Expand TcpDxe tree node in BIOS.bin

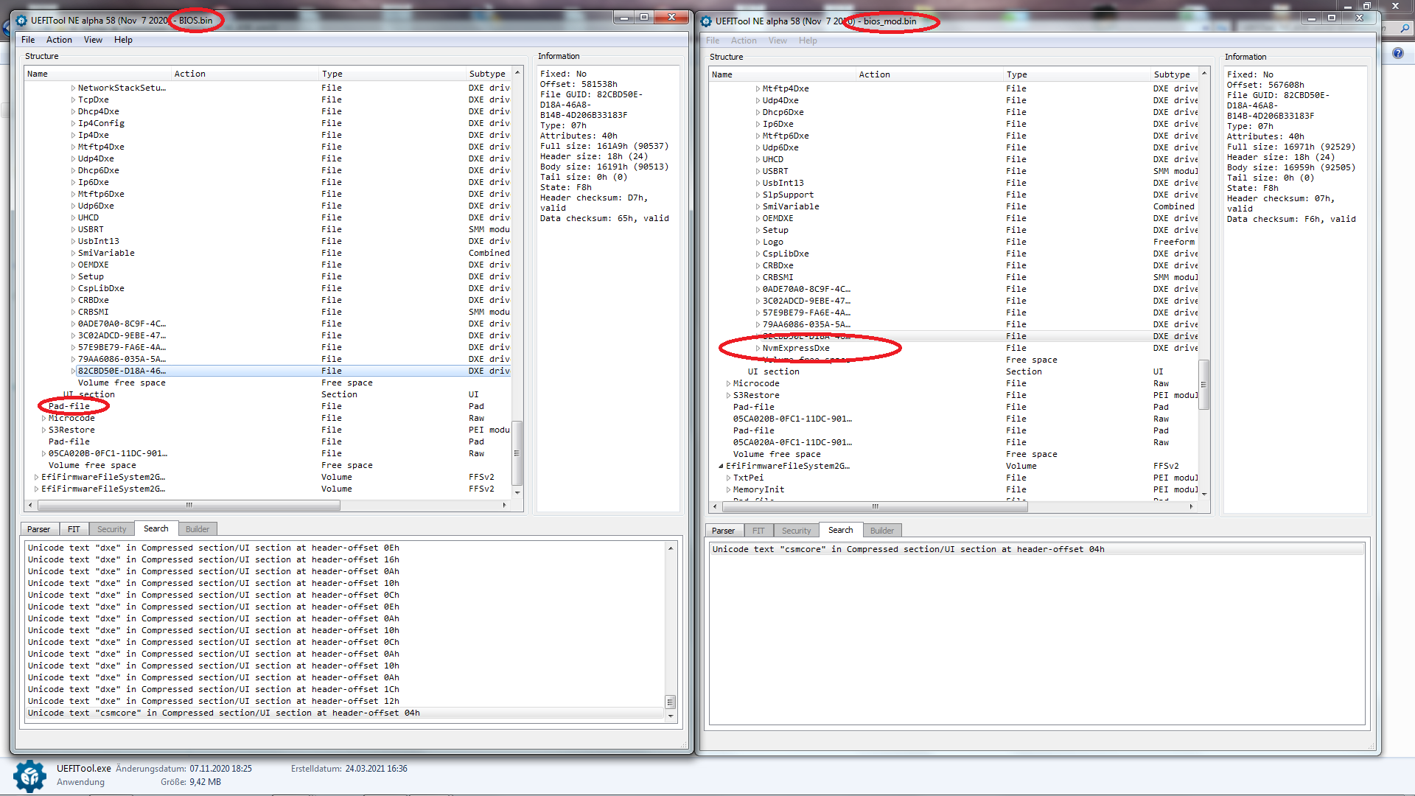73,100
